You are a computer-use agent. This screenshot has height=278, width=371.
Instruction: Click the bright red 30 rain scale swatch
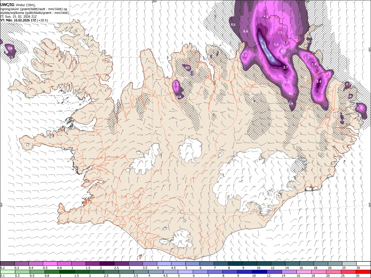coord(363,272)
